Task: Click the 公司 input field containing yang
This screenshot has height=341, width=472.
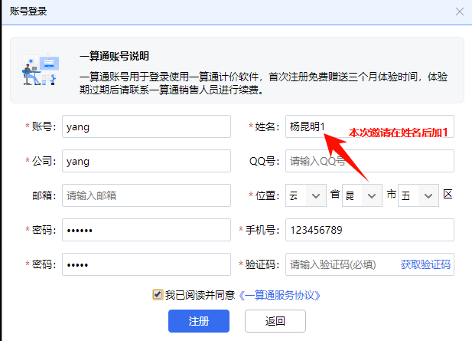Action: 146,161
